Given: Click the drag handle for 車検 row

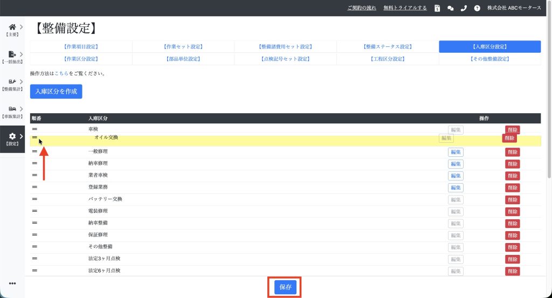Looking at the screenshot, I should (x=34, y=129).
